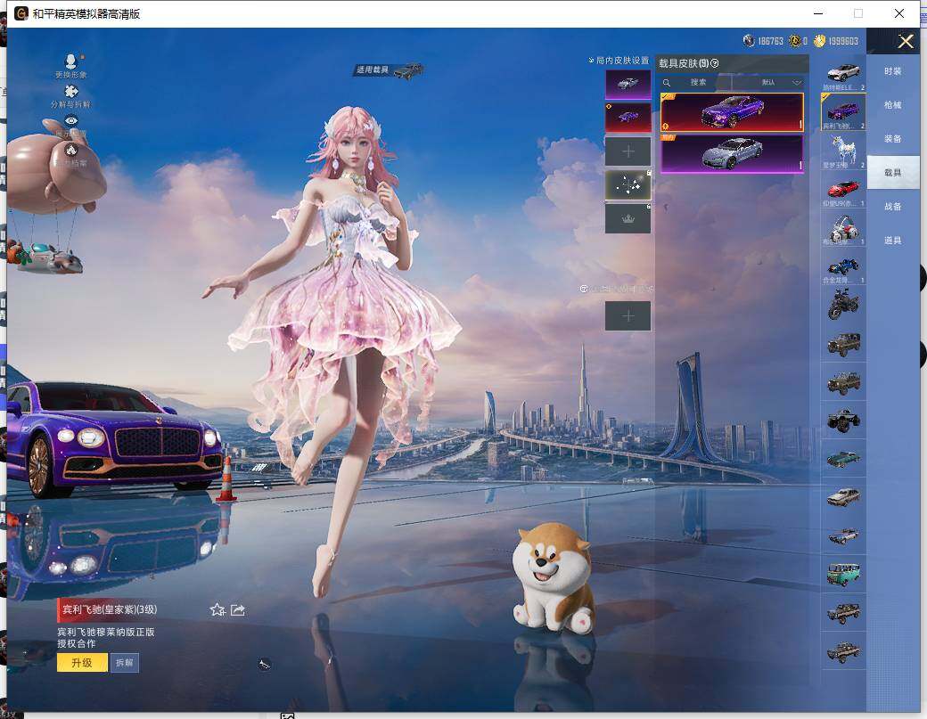Switch to 战备 combat-prep tab

[x=893, y=206]
